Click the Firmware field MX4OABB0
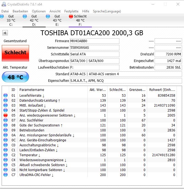 (95, 41)
